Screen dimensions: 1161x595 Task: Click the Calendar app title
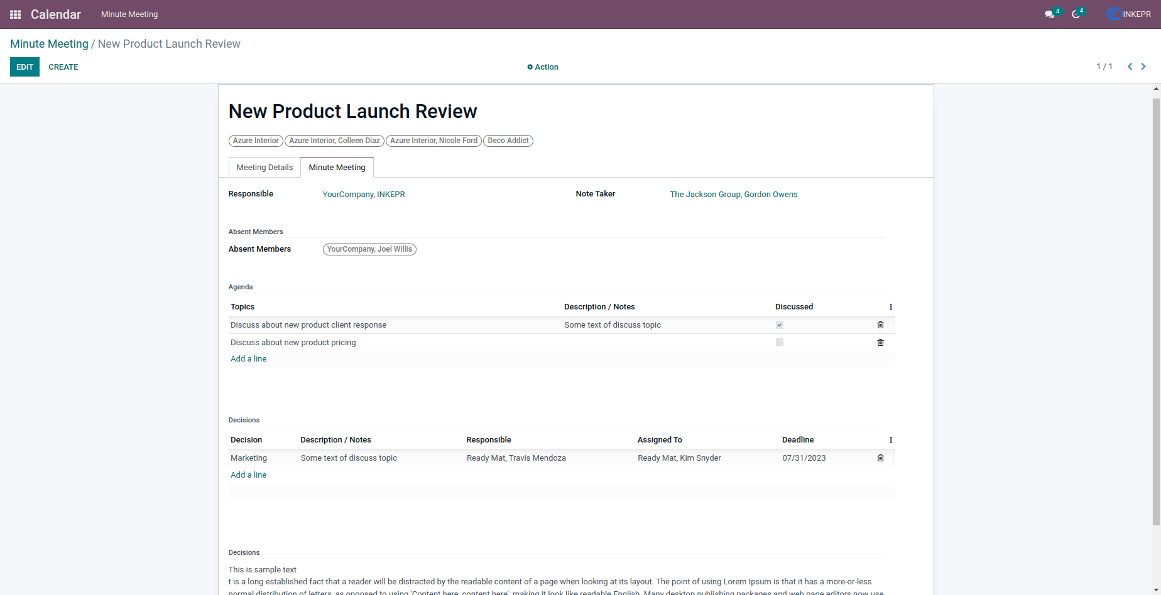[x=56, y=14]
